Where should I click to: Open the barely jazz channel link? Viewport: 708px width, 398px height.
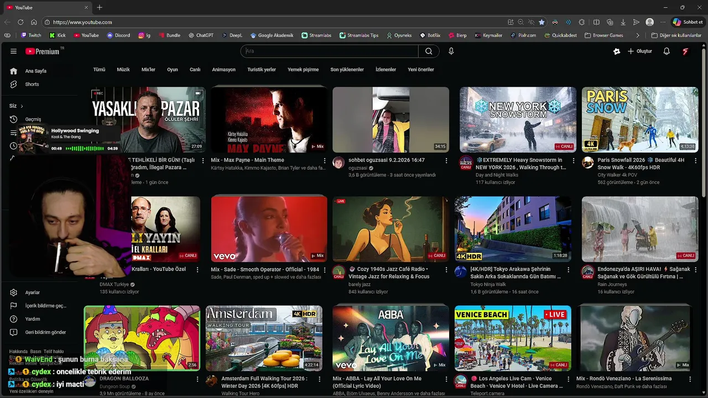(360, 285)
